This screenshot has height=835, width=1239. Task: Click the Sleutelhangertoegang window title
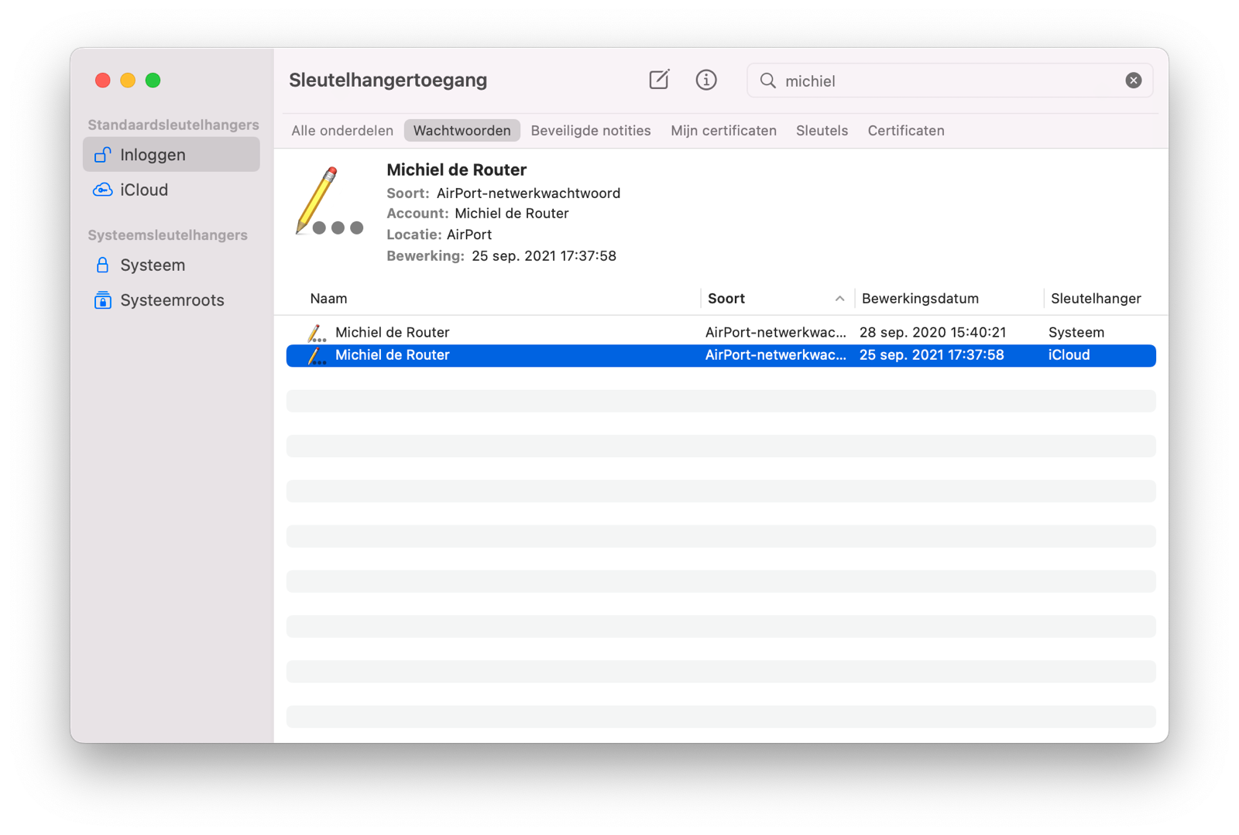click(x=388, y=80)
